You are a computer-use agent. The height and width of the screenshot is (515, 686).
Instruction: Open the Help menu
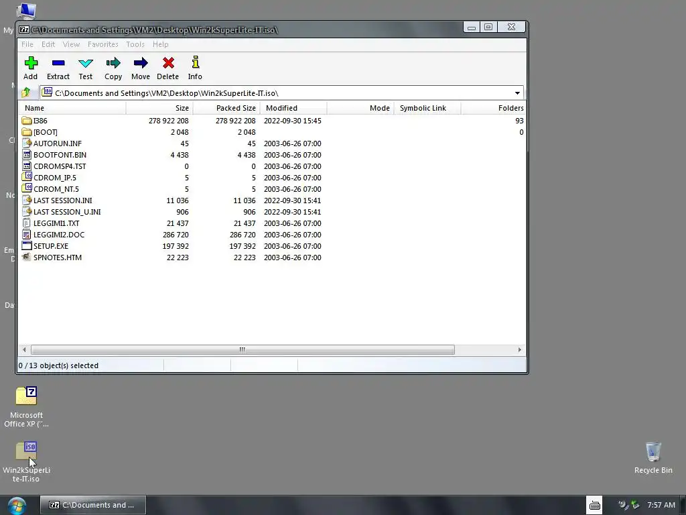pyautogui.click(x=161, y=44)
